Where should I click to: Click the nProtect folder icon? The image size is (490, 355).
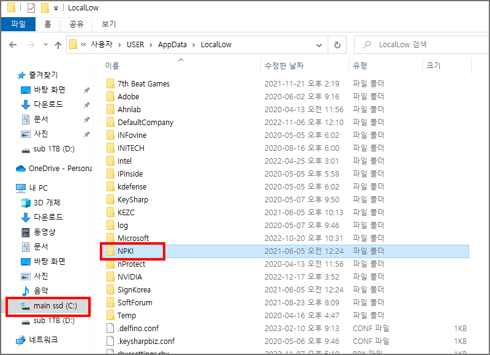110,264
